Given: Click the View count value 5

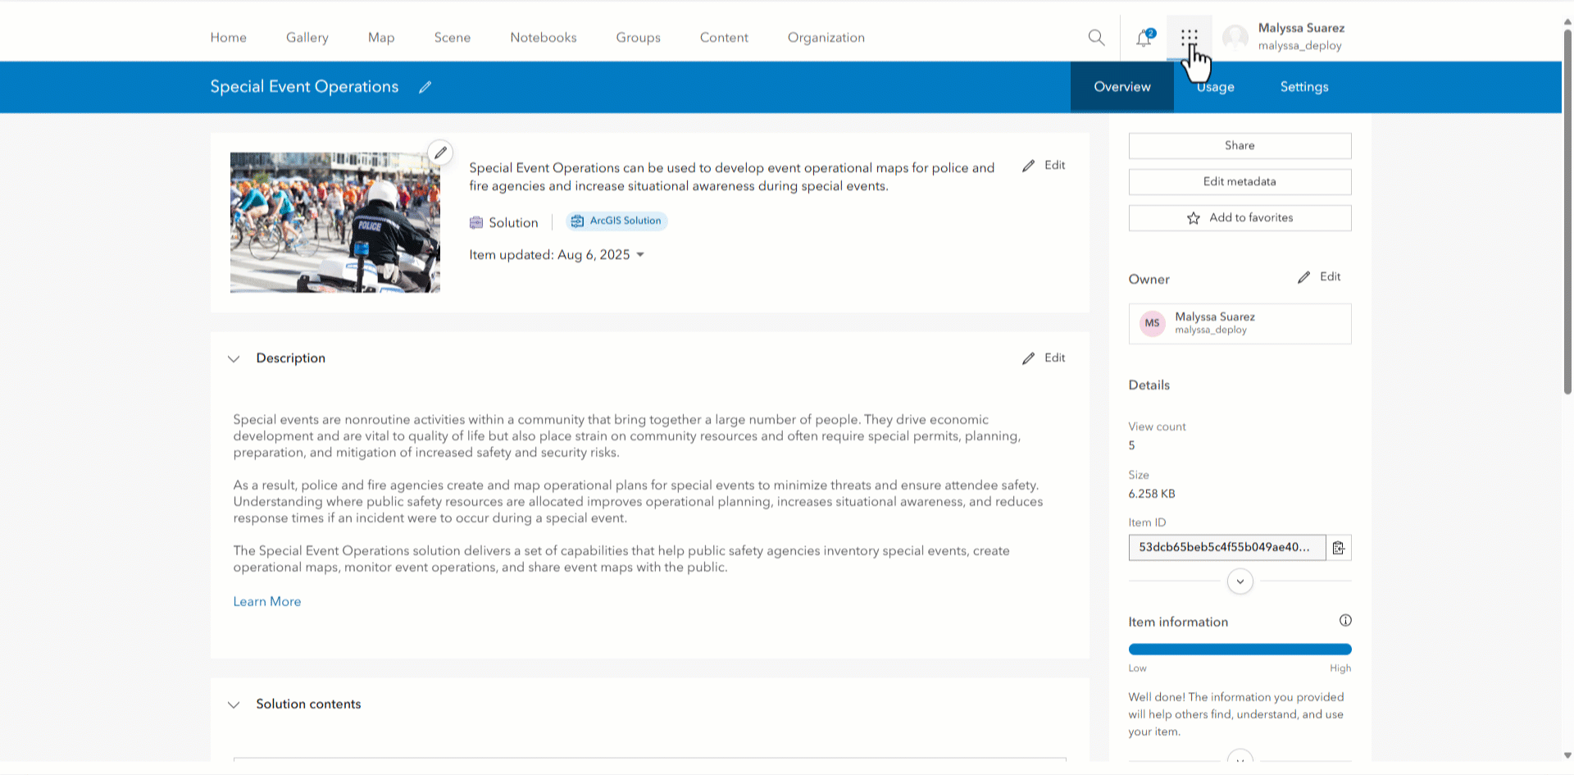Looking at the screenshot, I should point(1132,446).
